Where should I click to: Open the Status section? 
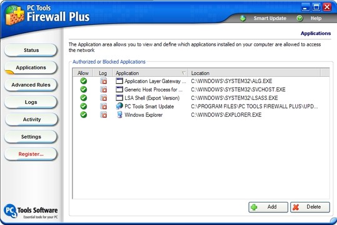point(31,50)
